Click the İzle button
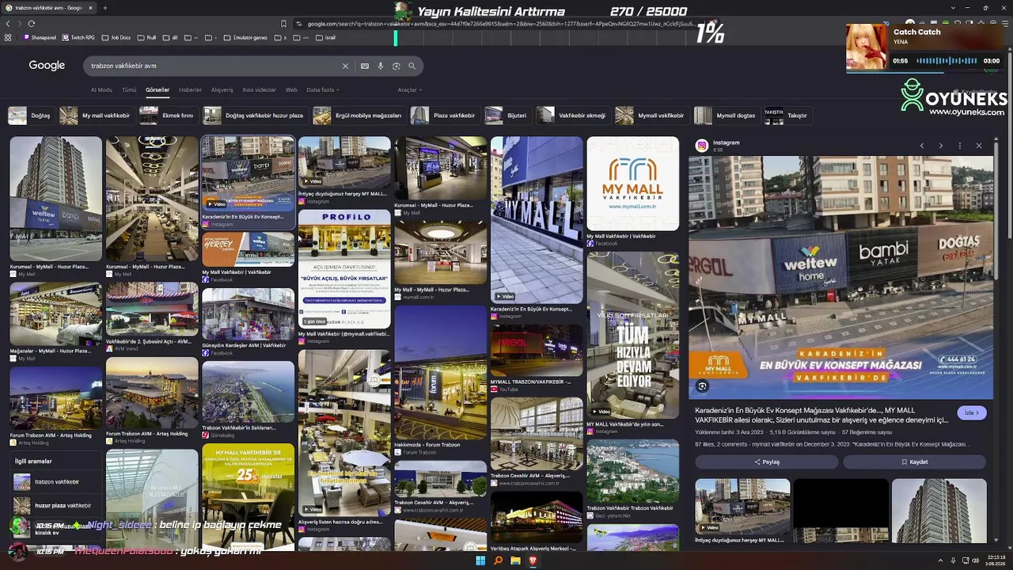This screenshot has width=1013, height=570. (972, 412)
